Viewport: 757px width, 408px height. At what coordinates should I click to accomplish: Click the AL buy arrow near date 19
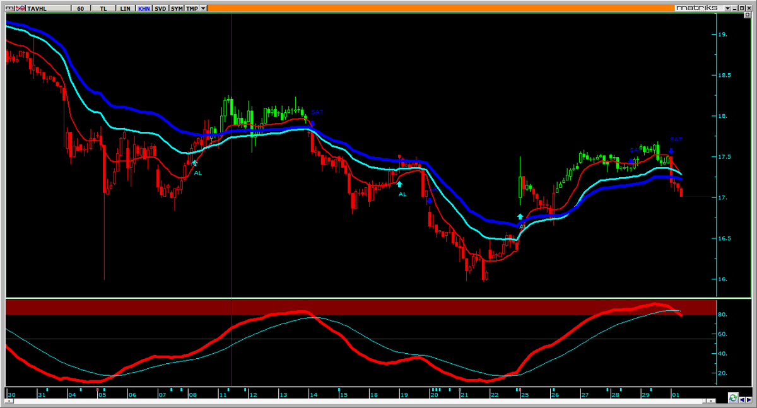(x=399, y=185)
